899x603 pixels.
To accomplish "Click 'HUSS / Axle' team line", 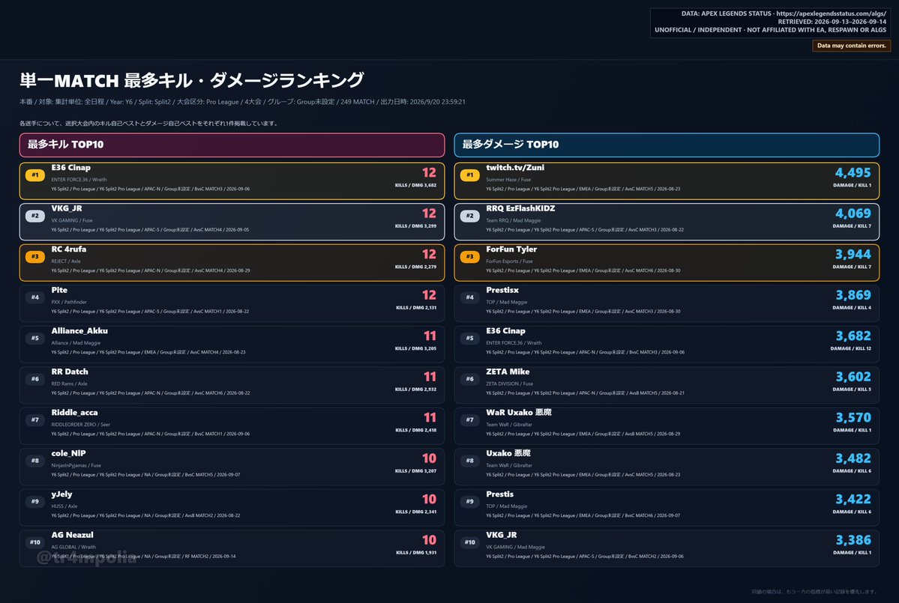I will [x=64, y=506].
